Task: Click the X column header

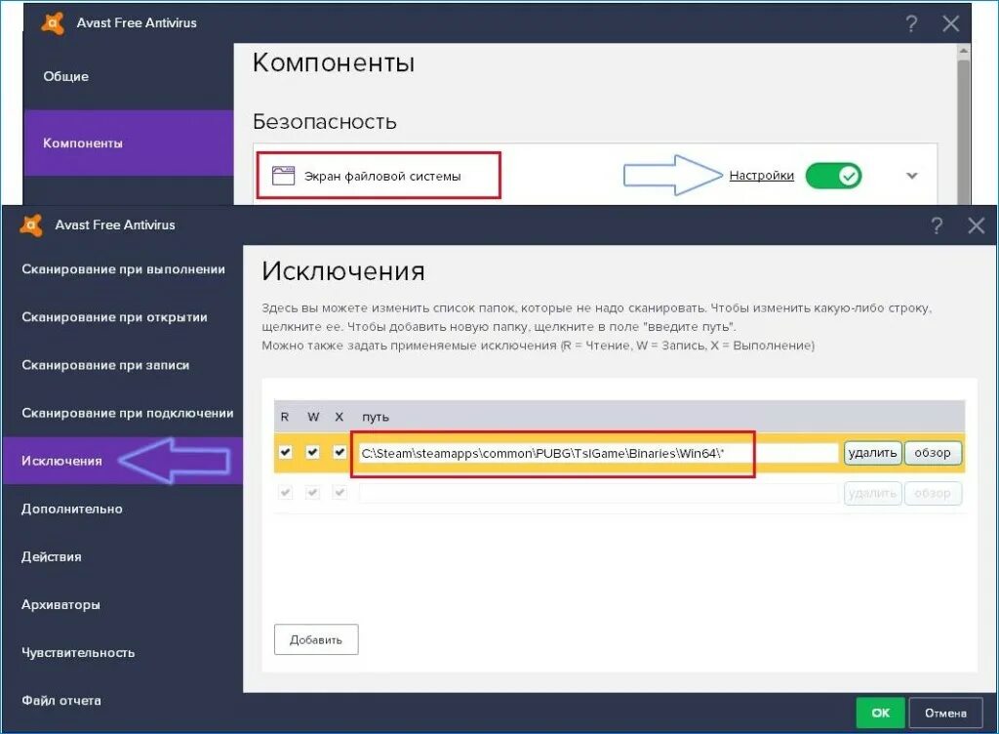Action: (x=339, y=417)
